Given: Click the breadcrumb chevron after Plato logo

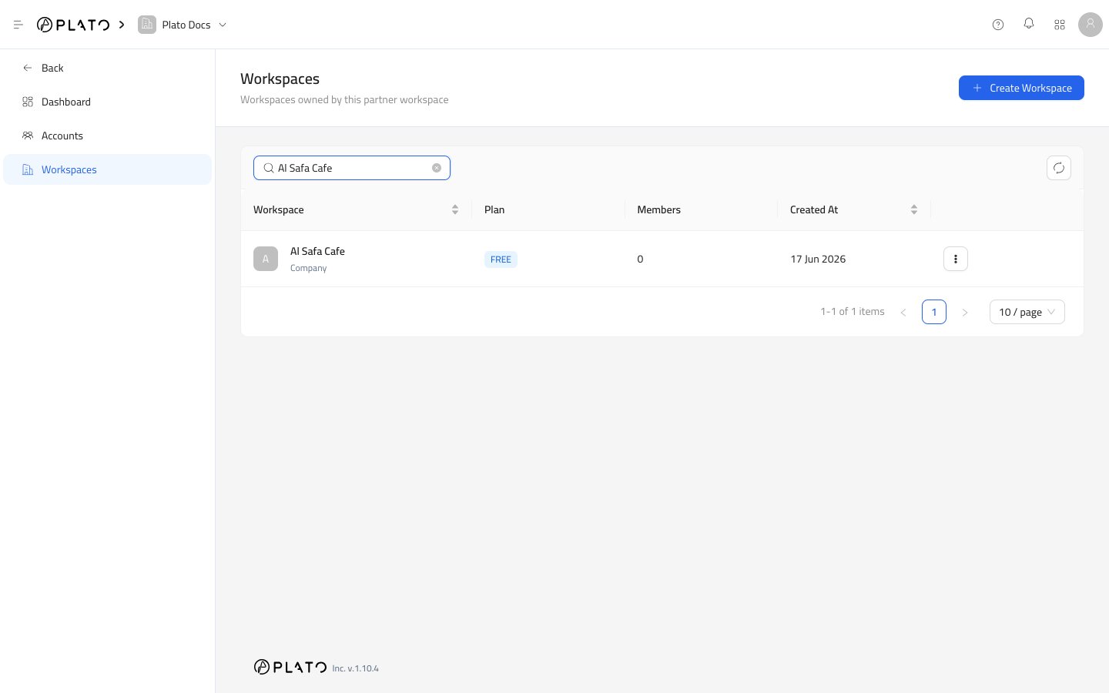Looking at the screenshot, I should pyautogui.click(x=122, y=25).
